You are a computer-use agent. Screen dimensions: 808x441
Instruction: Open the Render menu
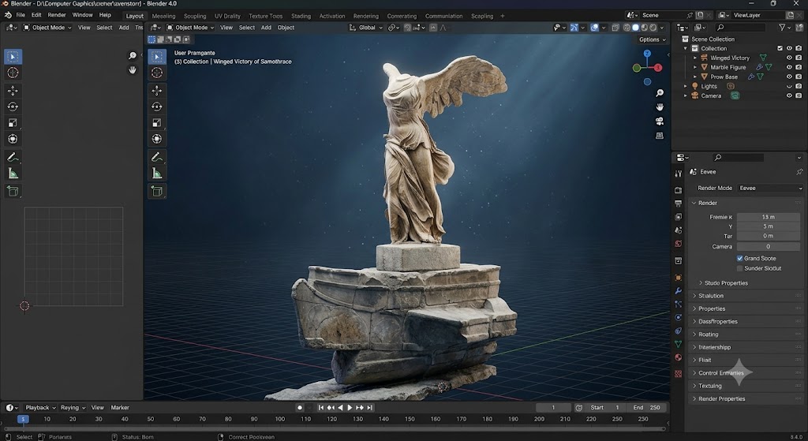point(57,15)
